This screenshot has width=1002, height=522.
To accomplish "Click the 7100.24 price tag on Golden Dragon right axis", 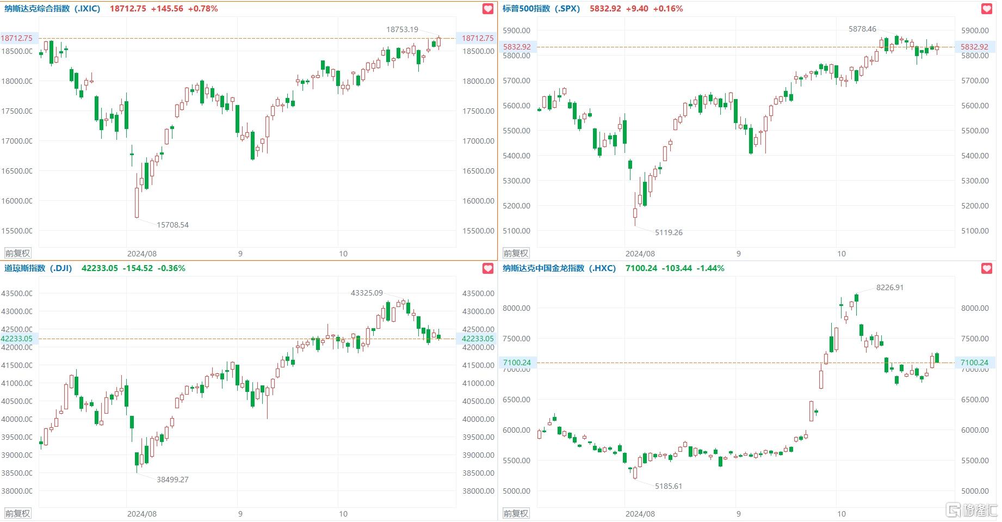I will tap(974, 363).
